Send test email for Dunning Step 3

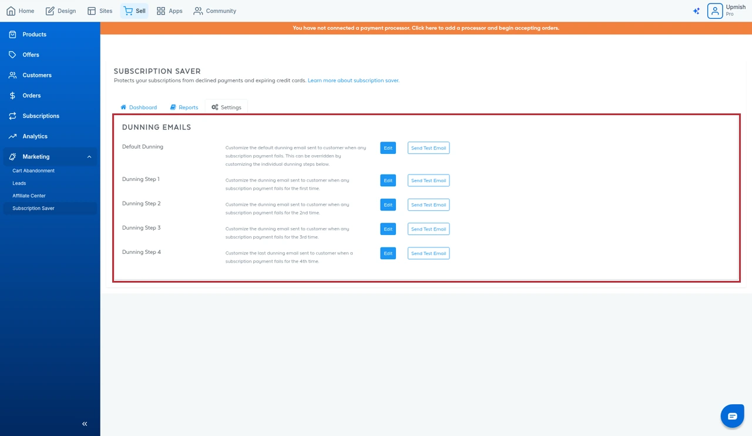pos(428,229)
